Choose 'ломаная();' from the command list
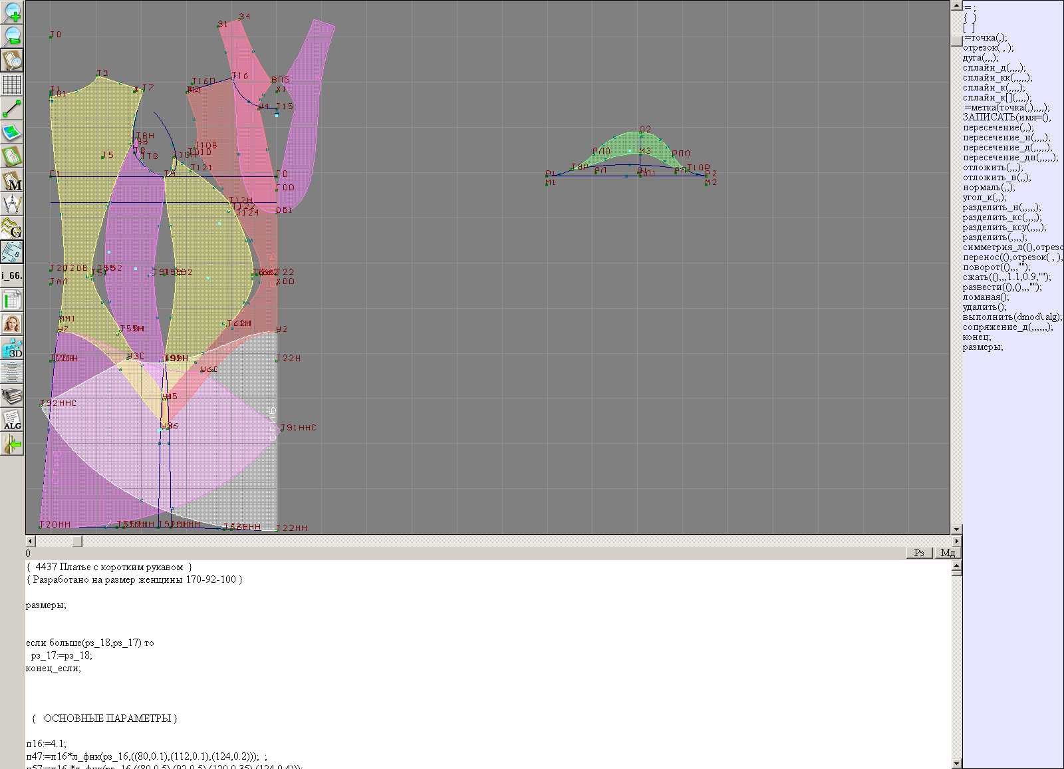Image resolution: width=1064 pixels, height=769 pixels. (986, 297)
